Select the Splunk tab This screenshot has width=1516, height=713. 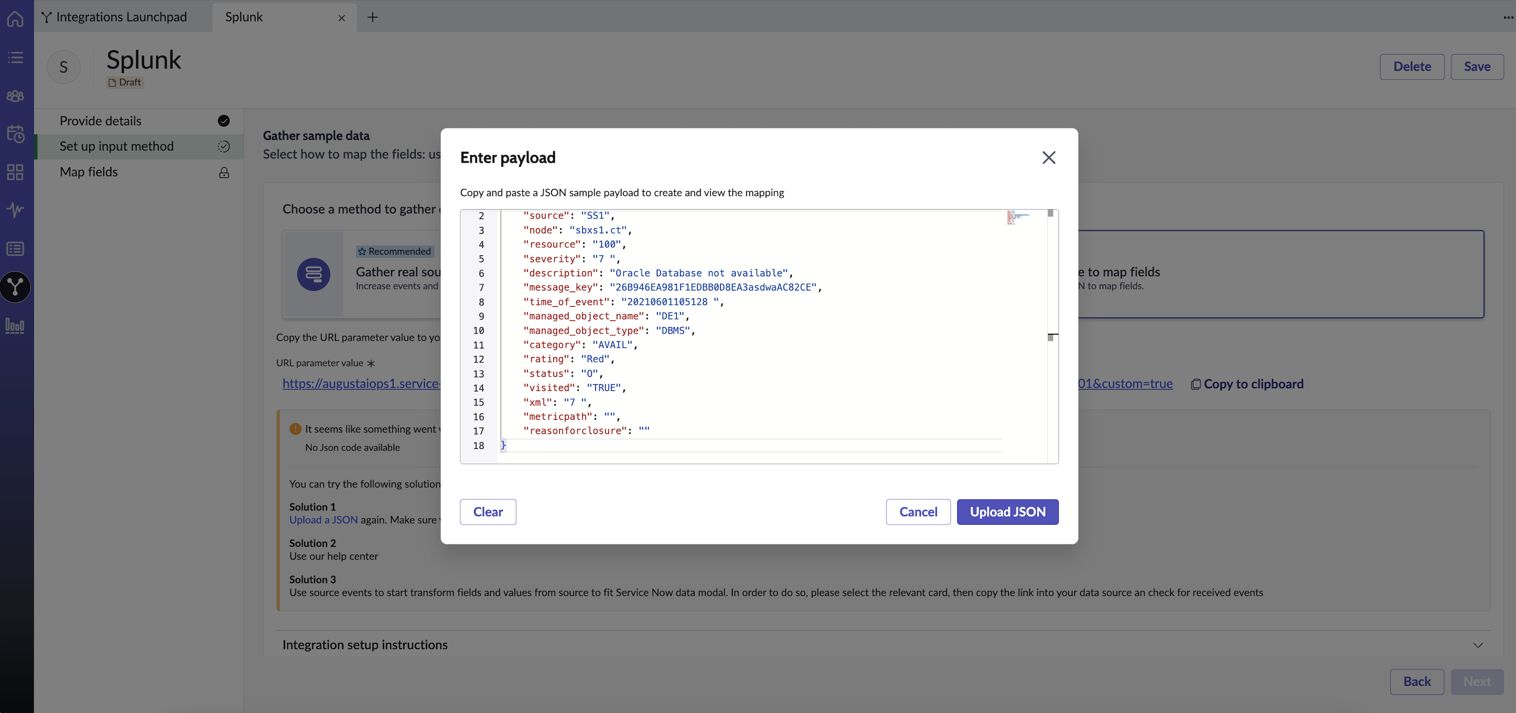pyautogui.click(x=244, y=17)
